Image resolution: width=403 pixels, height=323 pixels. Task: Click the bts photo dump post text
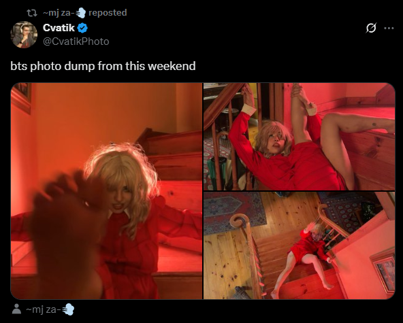[103, 66]
